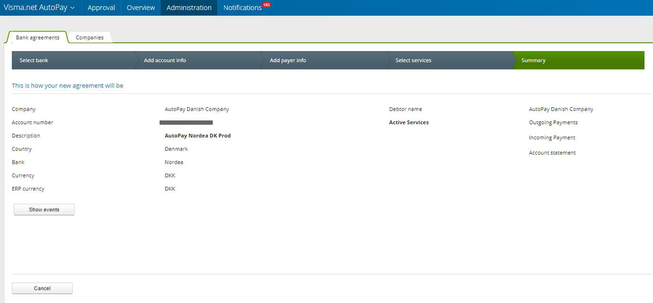Viewport: 653px width, 303px height.
Task: Navigate to the Select services step
Action: tap(450, 60)
